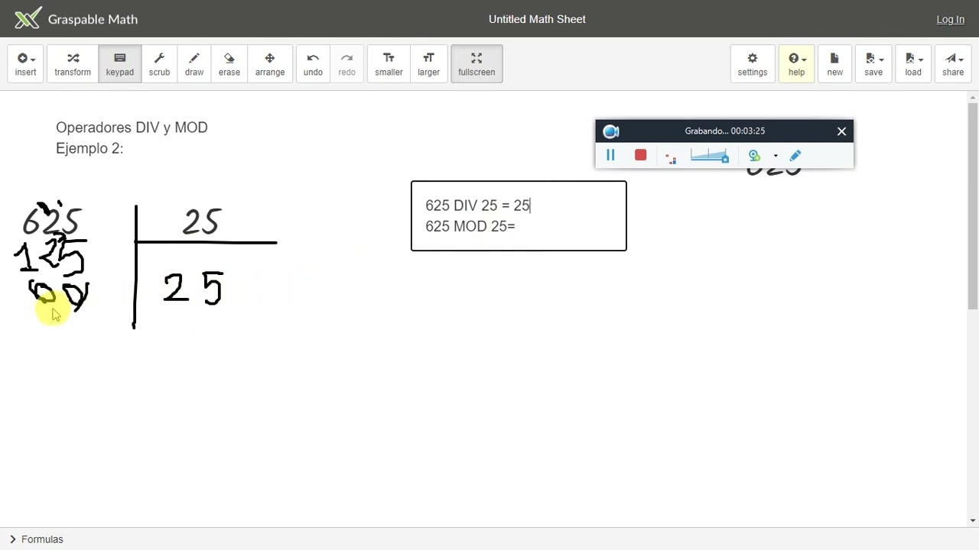The width and height of the screenshot is (979, 550).
Task: Click the Graspable Math logo
Action: 76,19
